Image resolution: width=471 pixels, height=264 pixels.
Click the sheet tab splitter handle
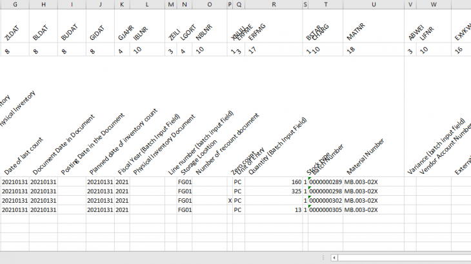point(323,258)
